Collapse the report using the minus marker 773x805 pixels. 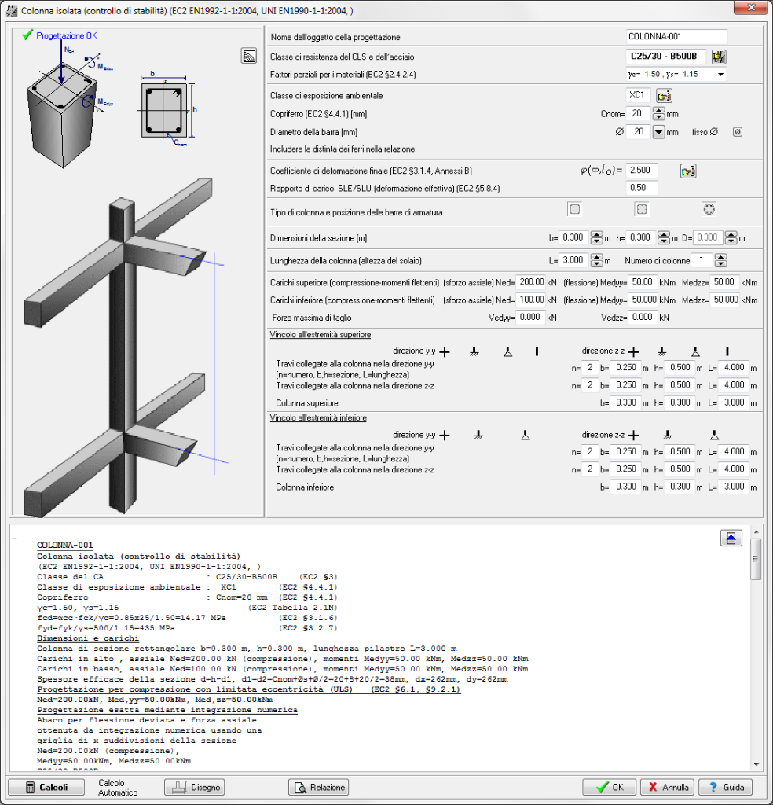click(x=14, y=539)
